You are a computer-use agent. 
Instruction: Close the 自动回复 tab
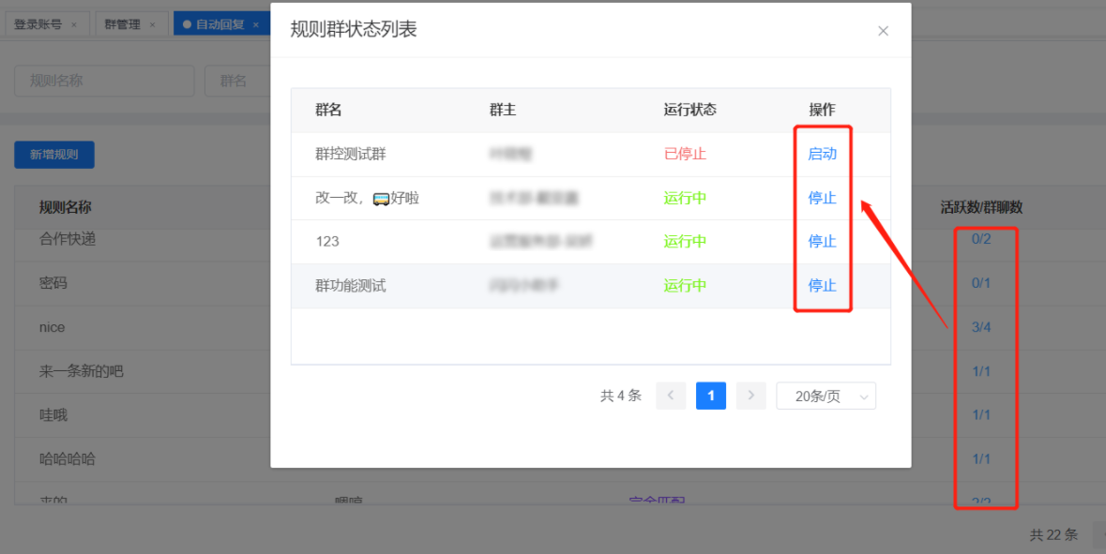click(x=256, y=24)
